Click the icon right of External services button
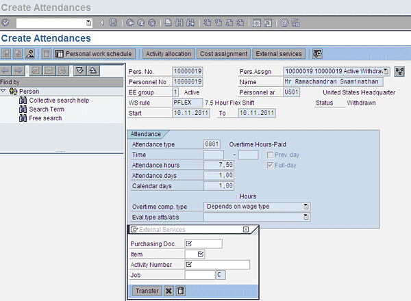Viewport: 411px width, 301px height. (x=317, y=53)
